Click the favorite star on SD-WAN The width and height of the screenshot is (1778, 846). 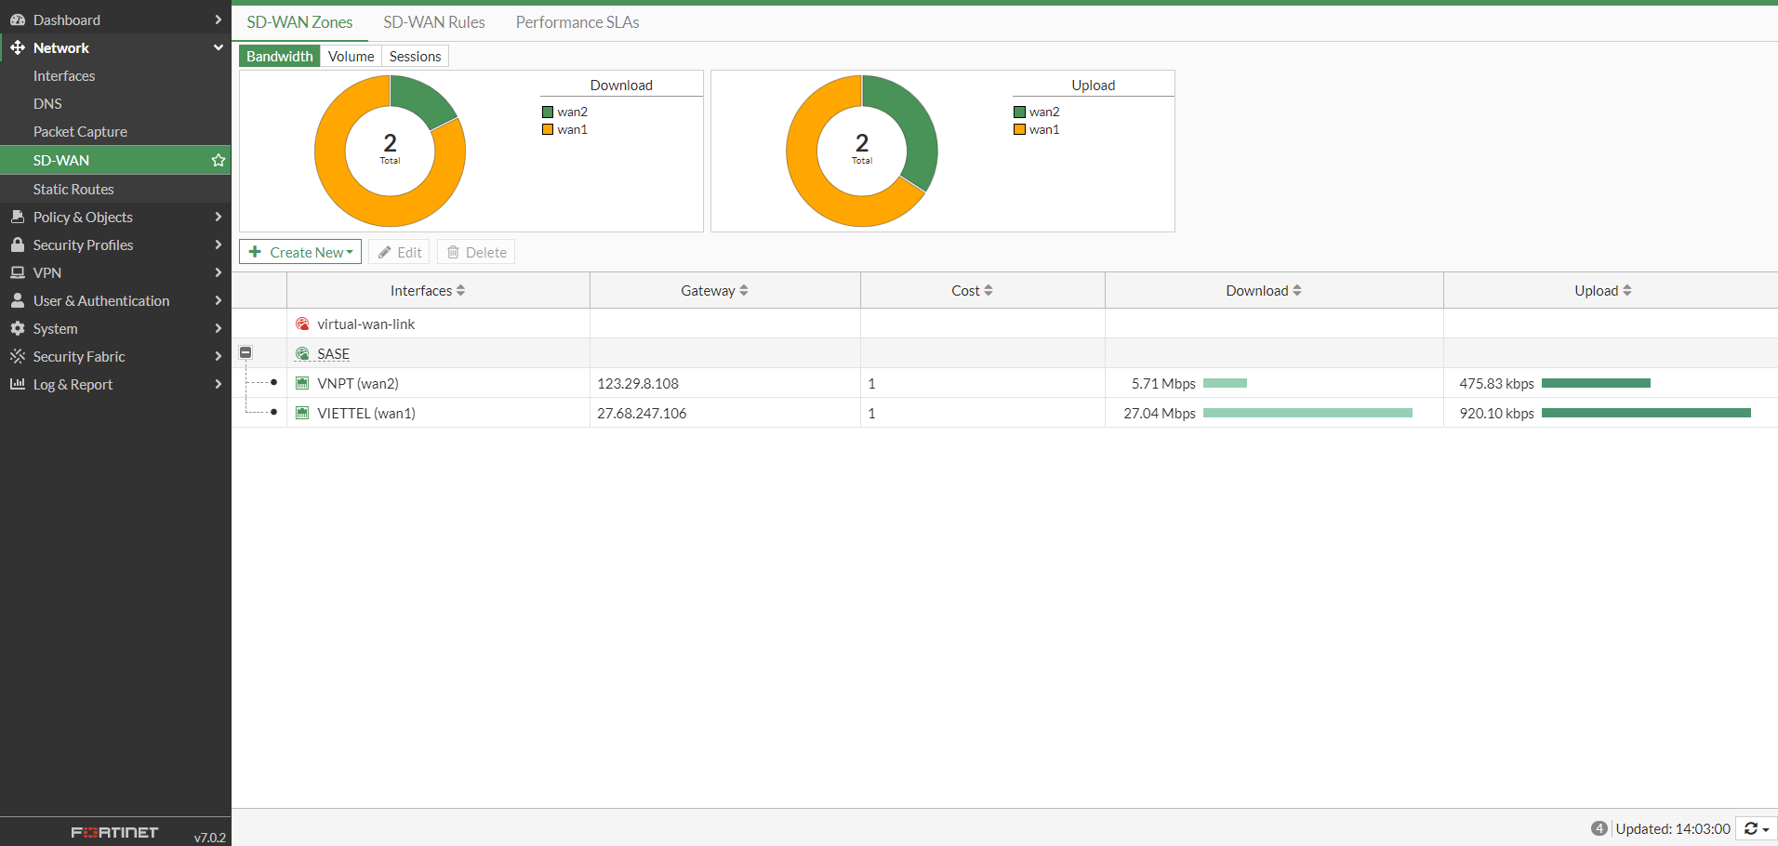(x=219, y=160)
